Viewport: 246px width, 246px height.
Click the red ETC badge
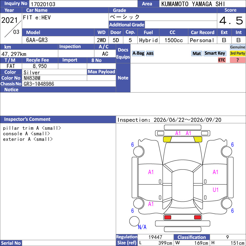click(222, 60)
